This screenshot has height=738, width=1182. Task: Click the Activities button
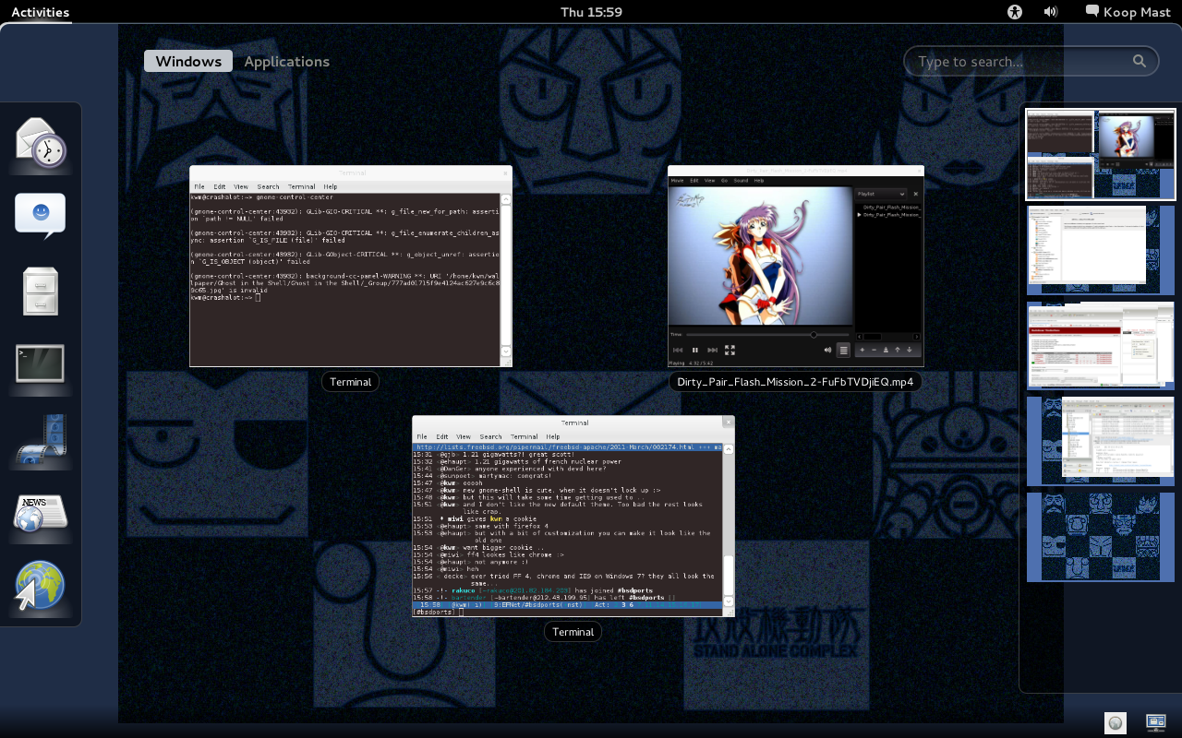[40, 12]
